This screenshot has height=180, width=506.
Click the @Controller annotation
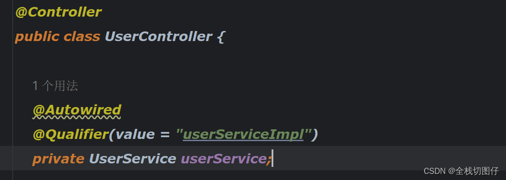[59, 12]
